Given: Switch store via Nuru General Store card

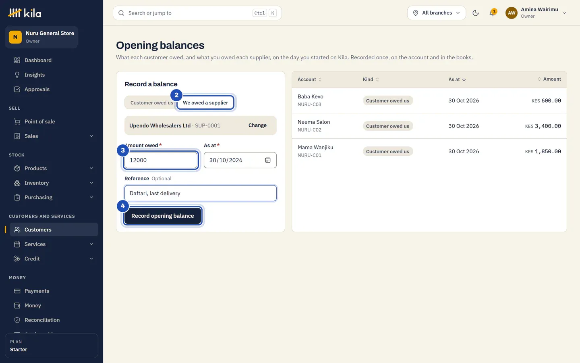Looking at the screenshot, I should 41,37.
